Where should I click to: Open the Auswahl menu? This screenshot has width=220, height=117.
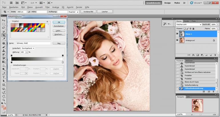coord(39,7)
